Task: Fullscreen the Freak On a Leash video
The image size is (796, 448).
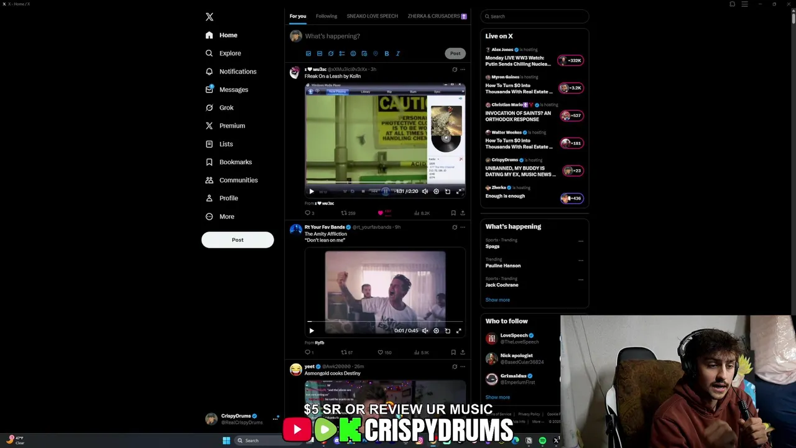Action: click(459, 192)
